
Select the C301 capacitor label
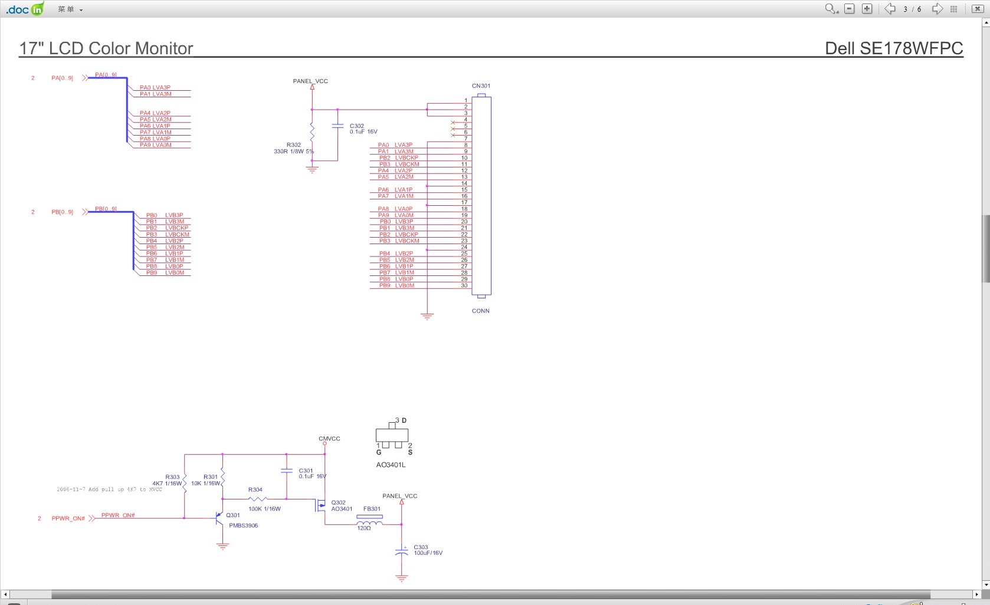click(306, 471)
